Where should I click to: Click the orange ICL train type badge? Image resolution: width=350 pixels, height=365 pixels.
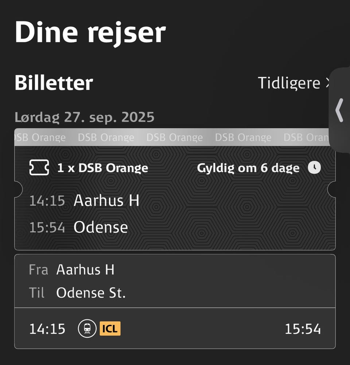[110, 329]
